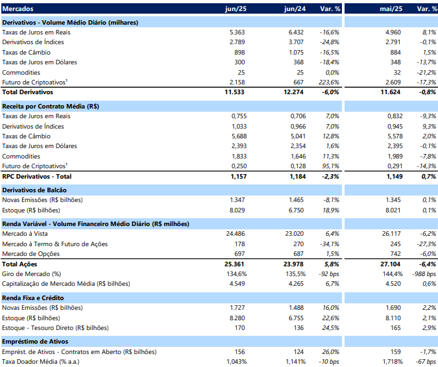Screen dimensions: 438x367
Task: Select the 'Taxa Doador Média (% a.a.)' label
Action: [x=41, y=362]
